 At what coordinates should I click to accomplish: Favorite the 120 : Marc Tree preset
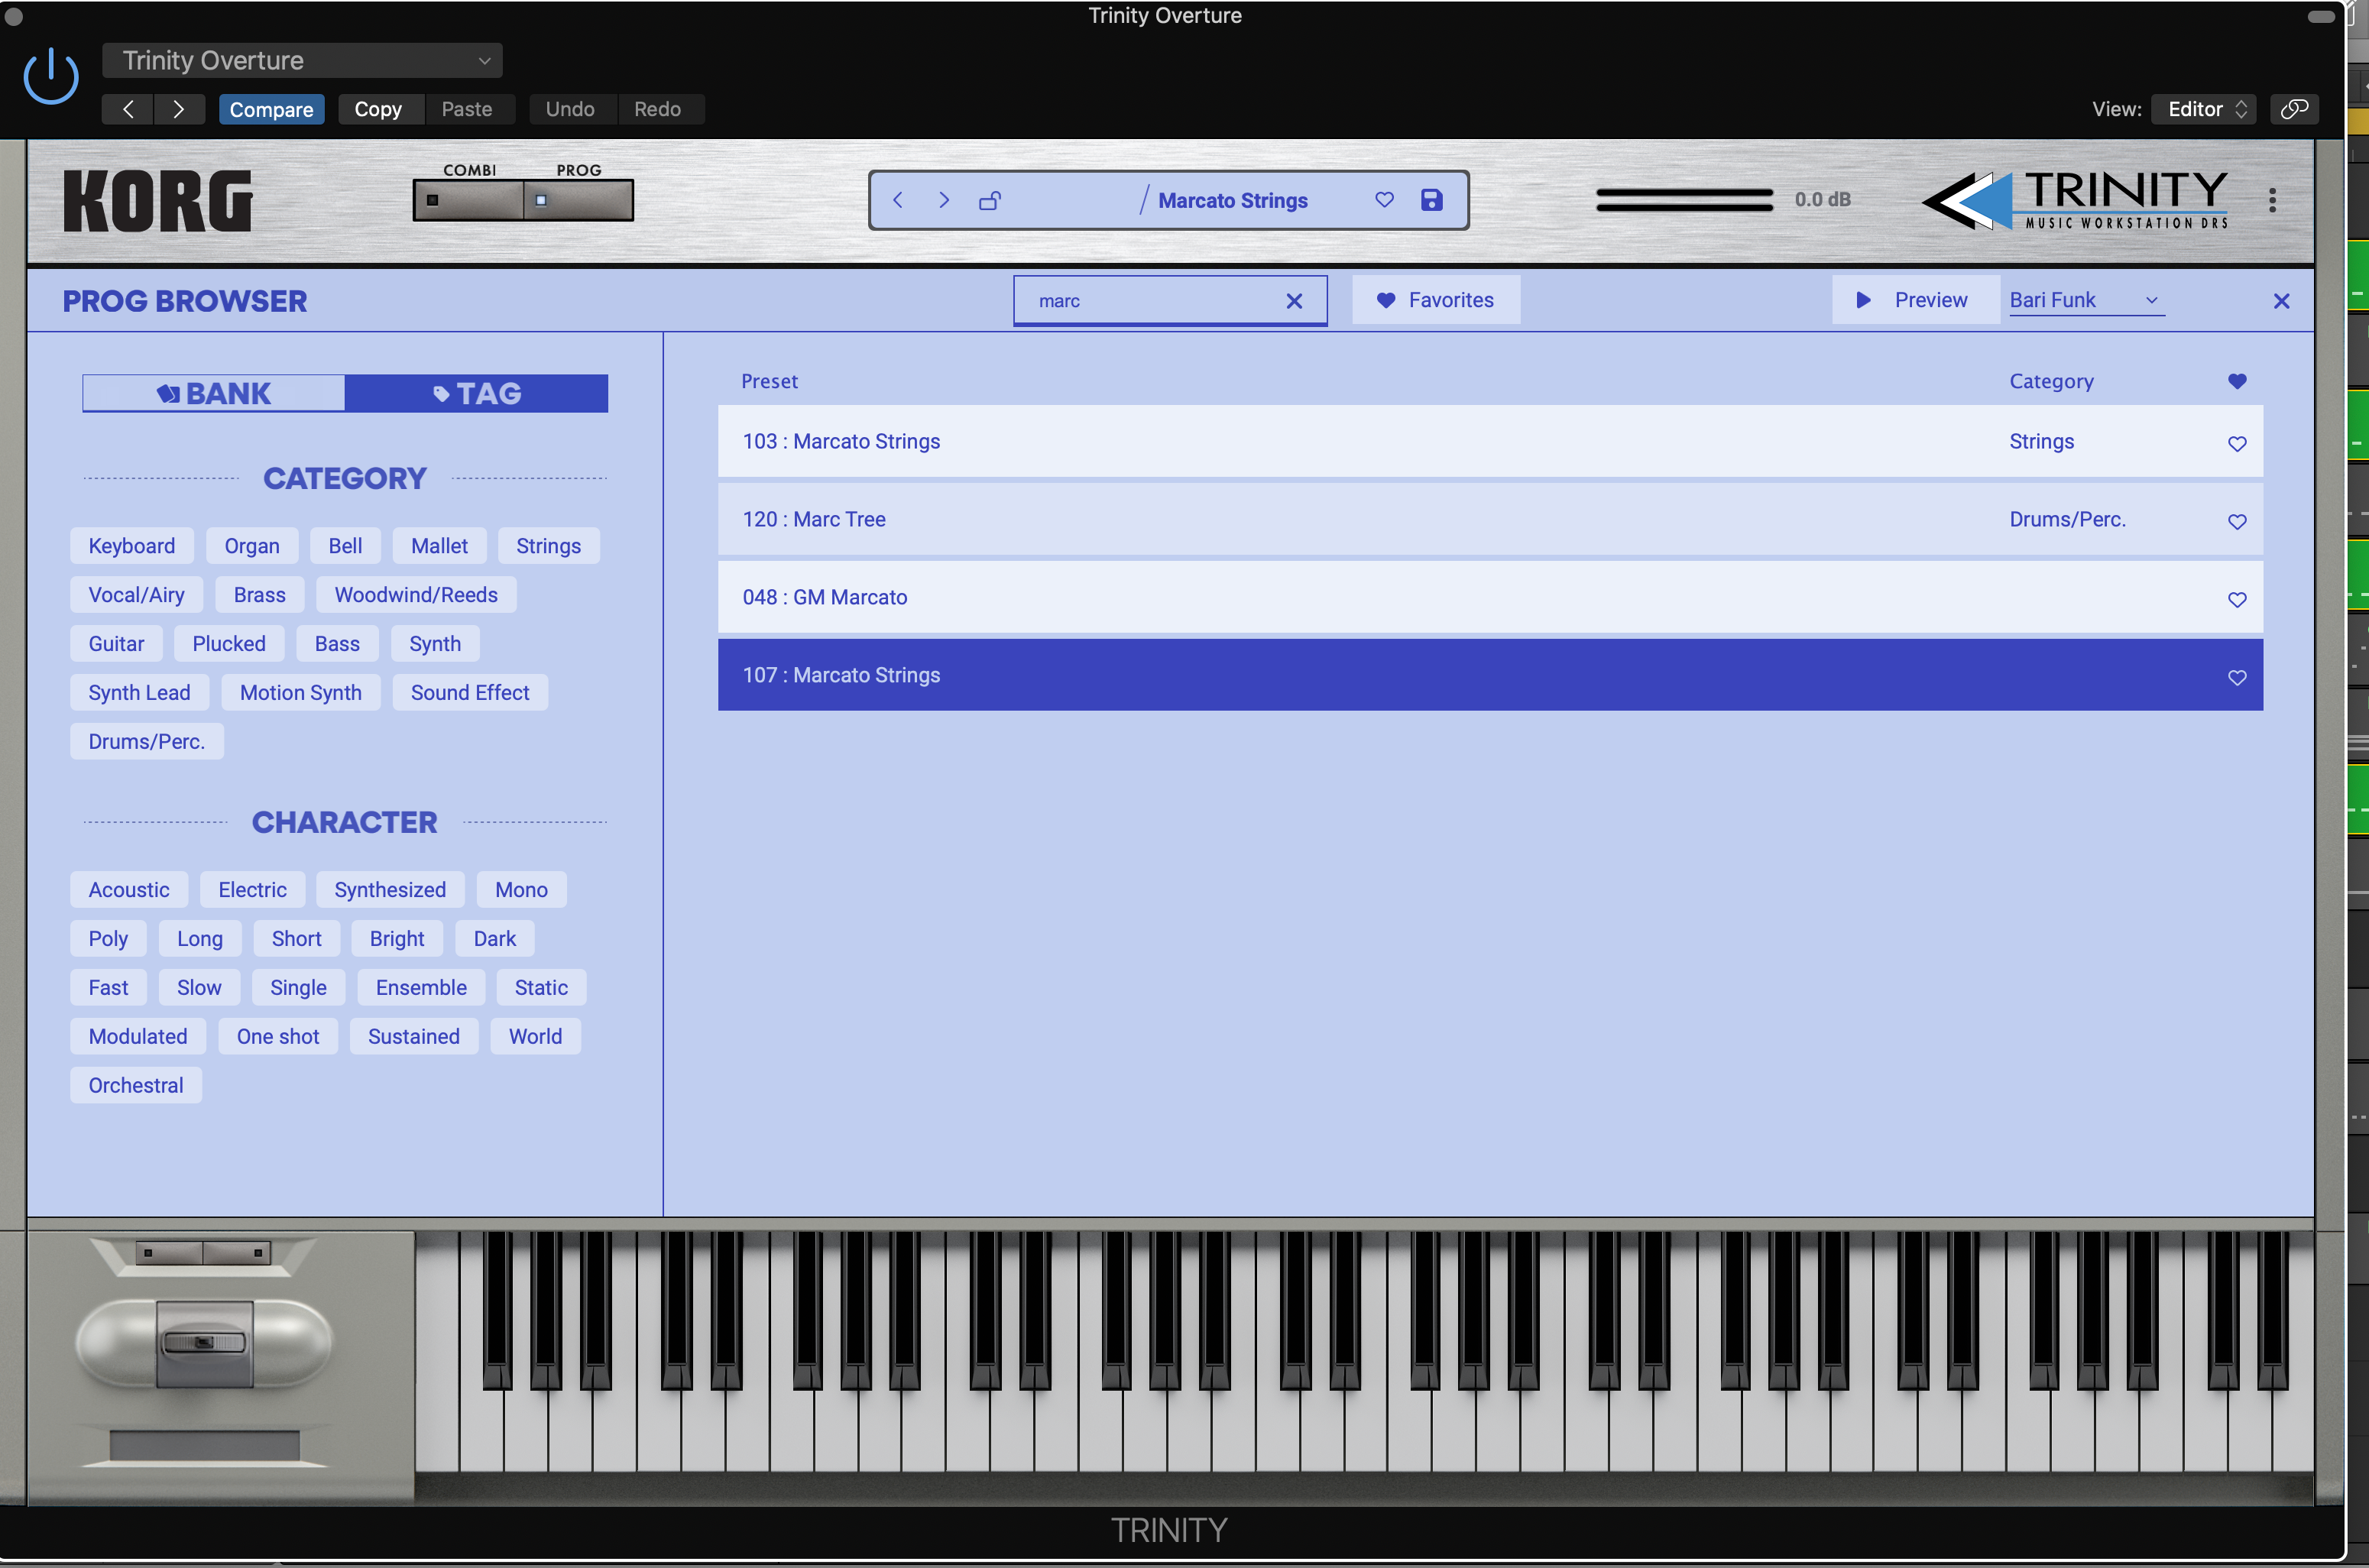pos(2236,521)
